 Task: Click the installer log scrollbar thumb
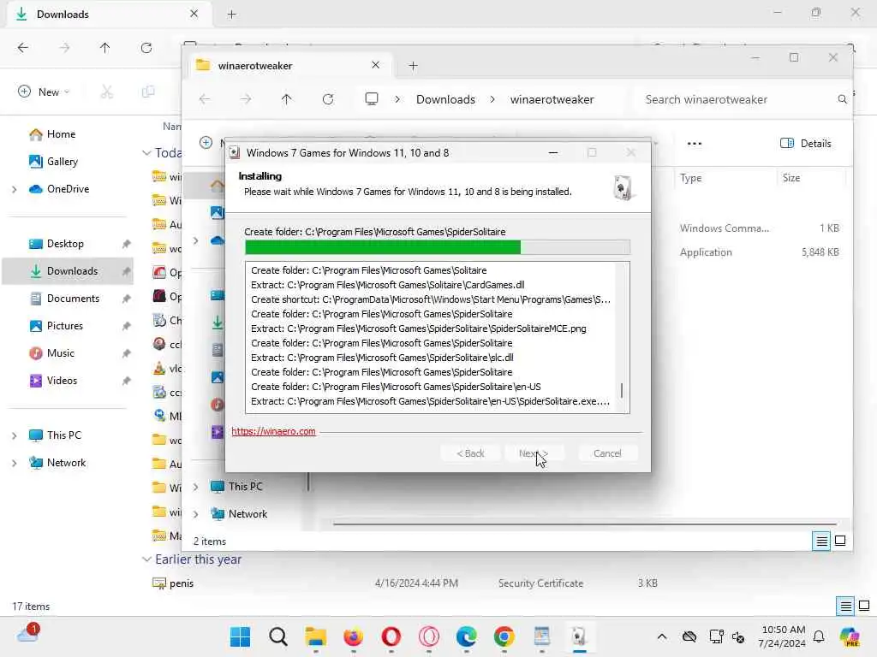point(622,390)
